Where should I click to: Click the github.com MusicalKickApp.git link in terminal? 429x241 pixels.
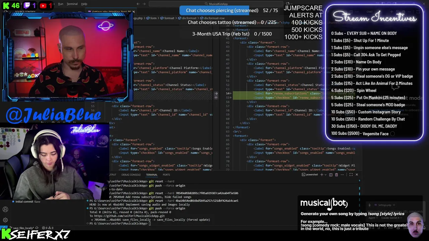tap(129, 216)
